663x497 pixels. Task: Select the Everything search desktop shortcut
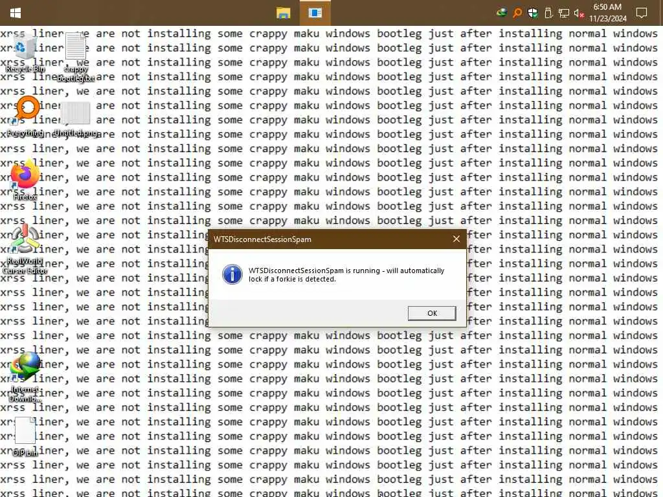point(25,116)
